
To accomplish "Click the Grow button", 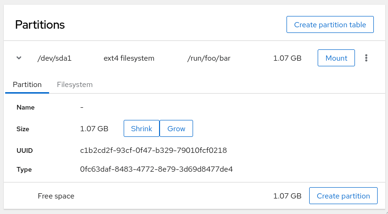I will (x=177, y=128).
